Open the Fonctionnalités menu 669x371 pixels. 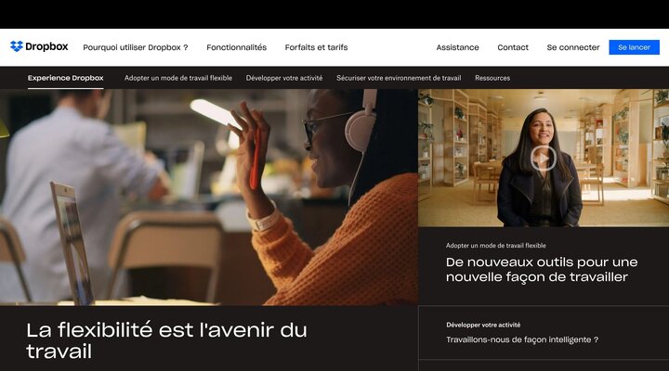point(236,47)
